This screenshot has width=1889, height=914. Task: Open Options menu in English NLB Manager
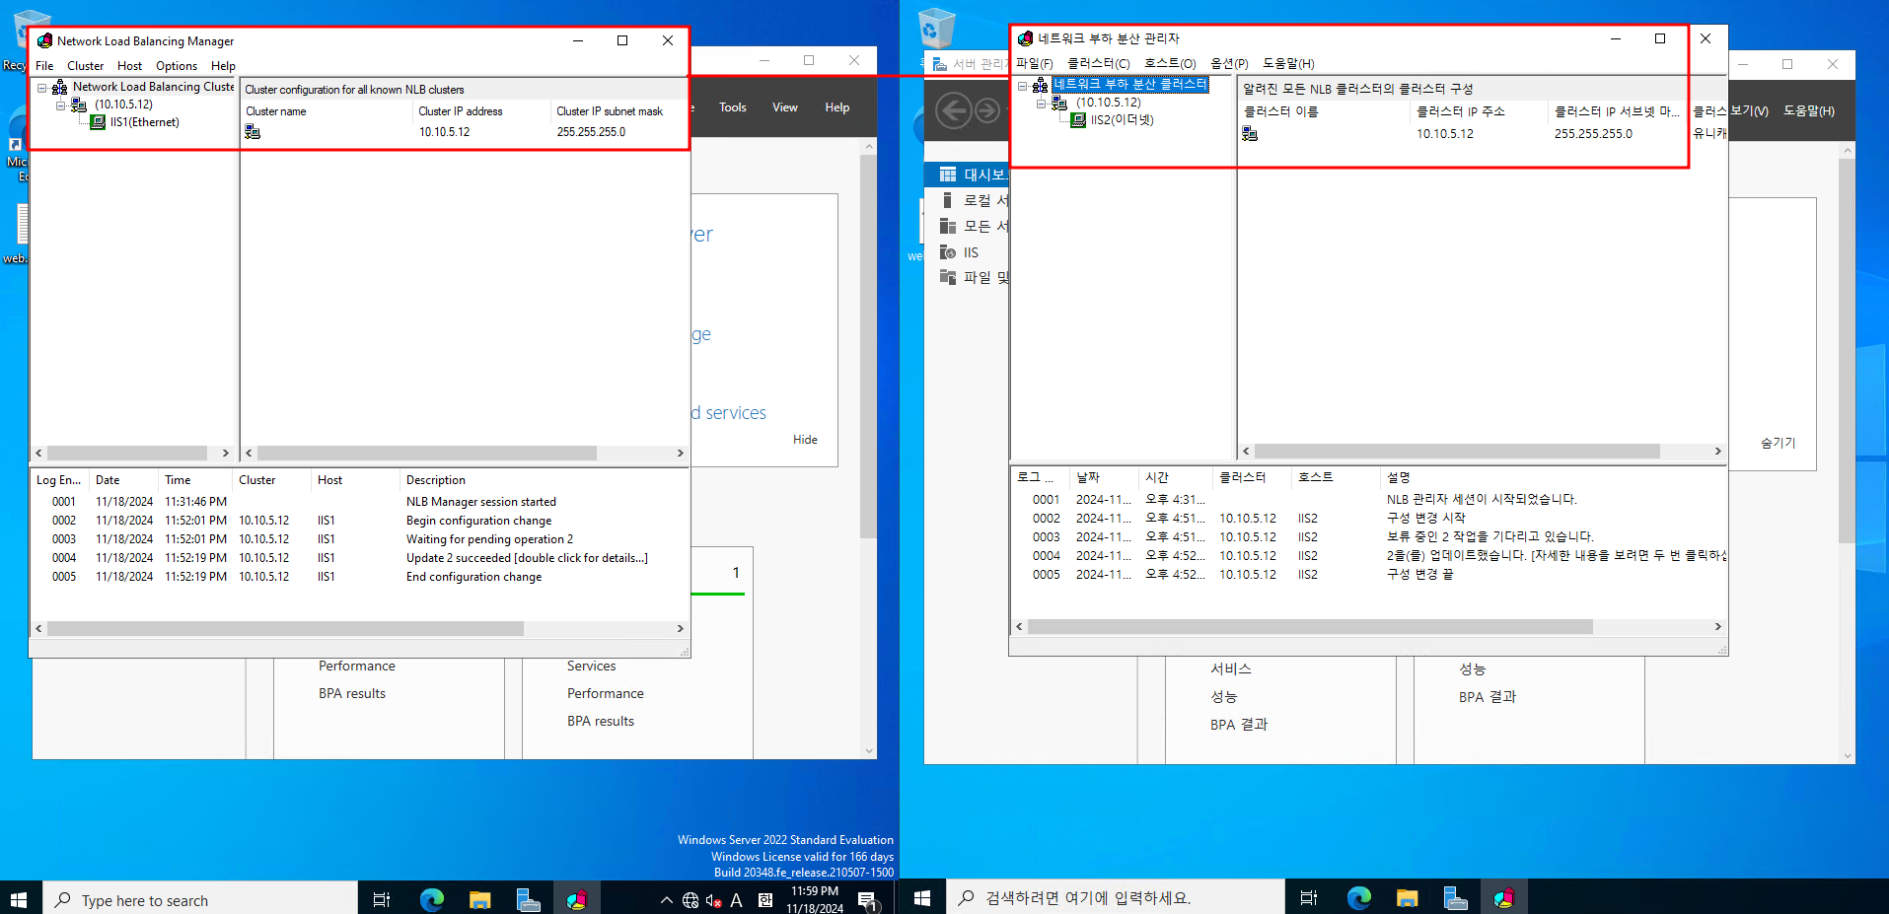point(177,66)
